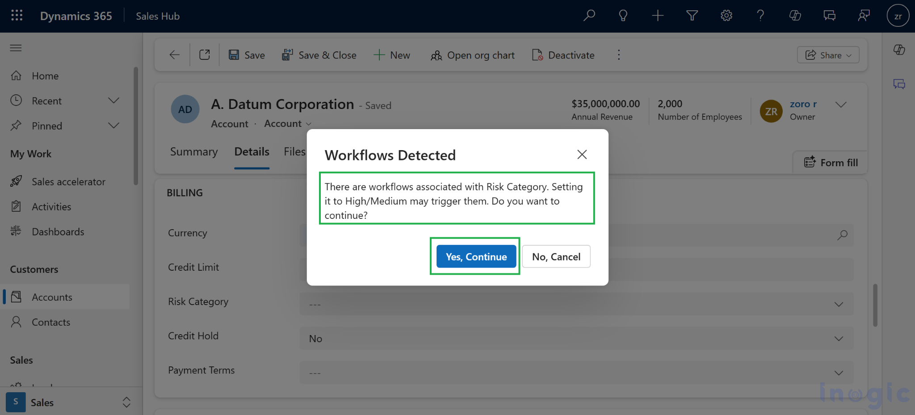Click the plus quick create icon
The width and height of the screenshot is (915, 415).
pos(658,16)
